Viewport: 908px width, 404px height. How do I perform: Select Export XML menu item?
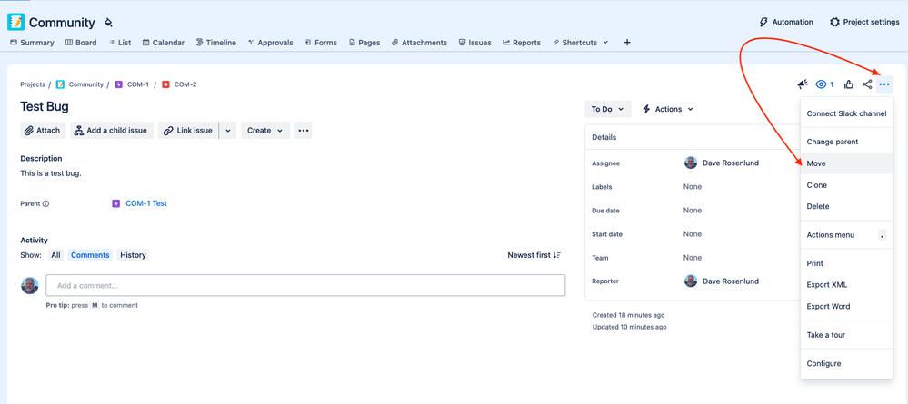[x=846, y=285]
